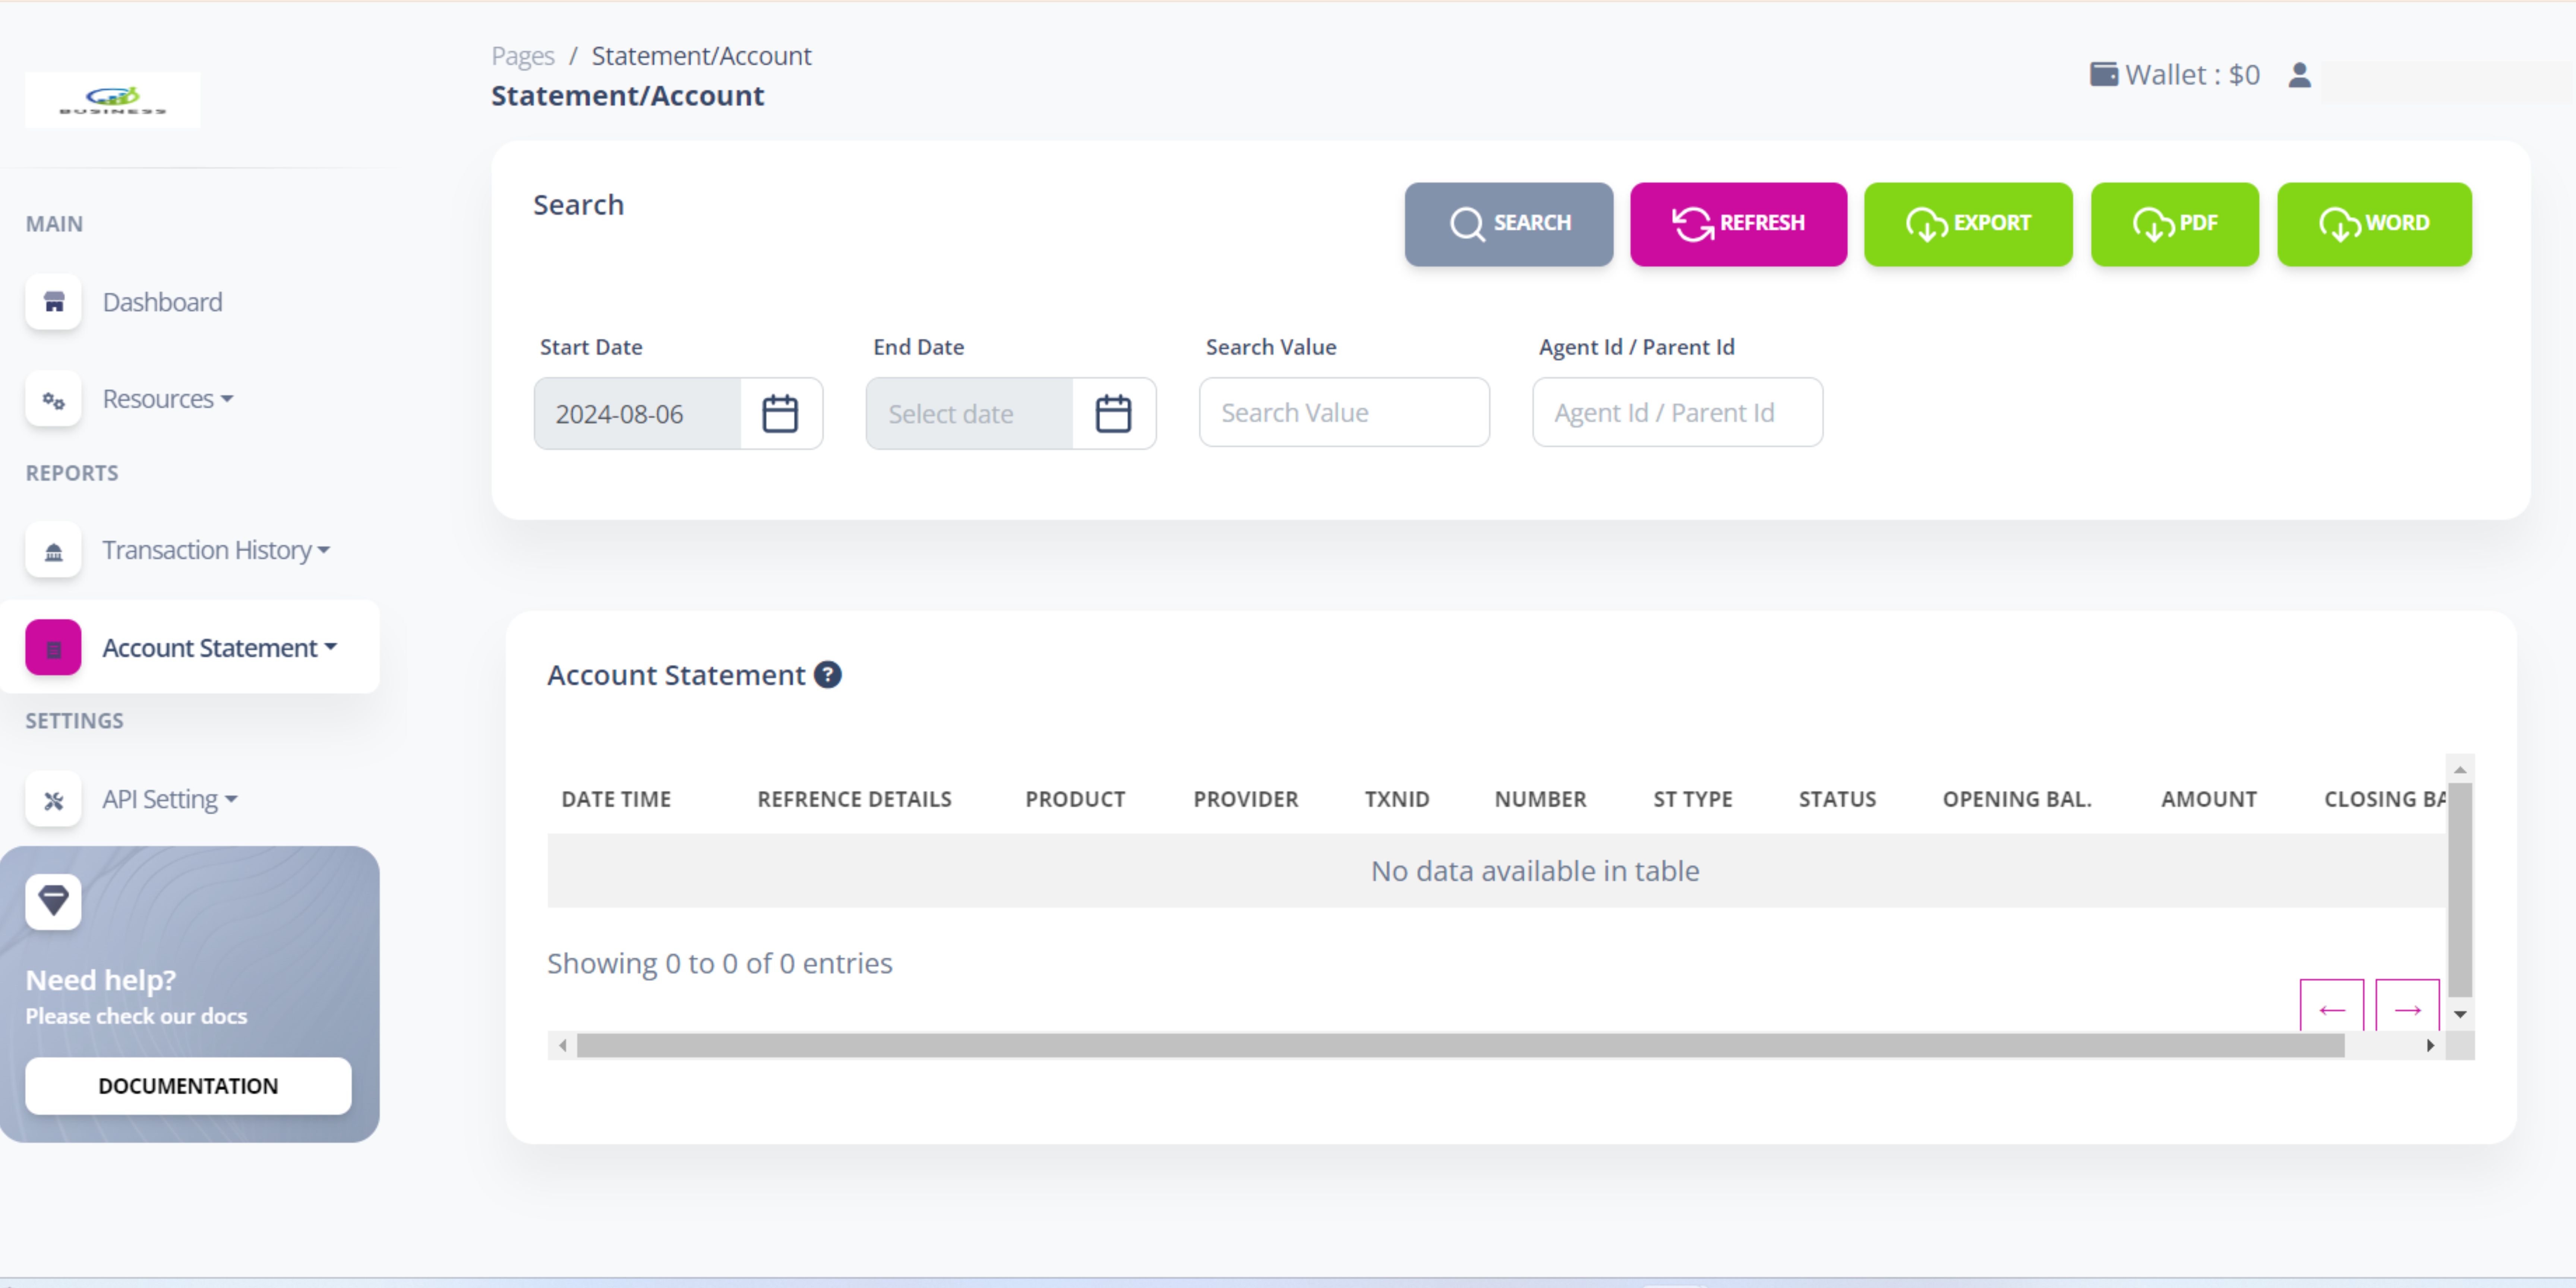This screenshot has height=1288, width=2576.
Task: Click the user profile icon
Action: pyautogui.click(x=2299, y=75)
